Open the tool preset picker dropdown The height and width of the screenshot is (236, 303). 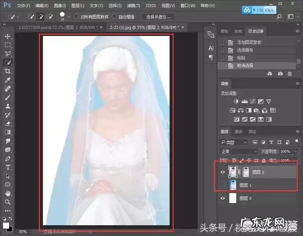(18, 17)
